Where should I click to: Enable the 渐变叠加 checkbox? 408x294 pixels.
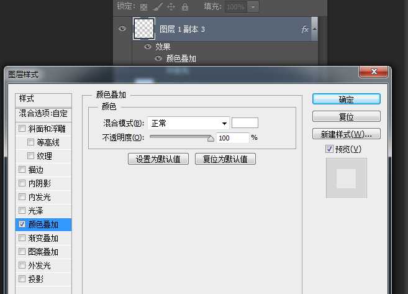click(x=22, y=238)
